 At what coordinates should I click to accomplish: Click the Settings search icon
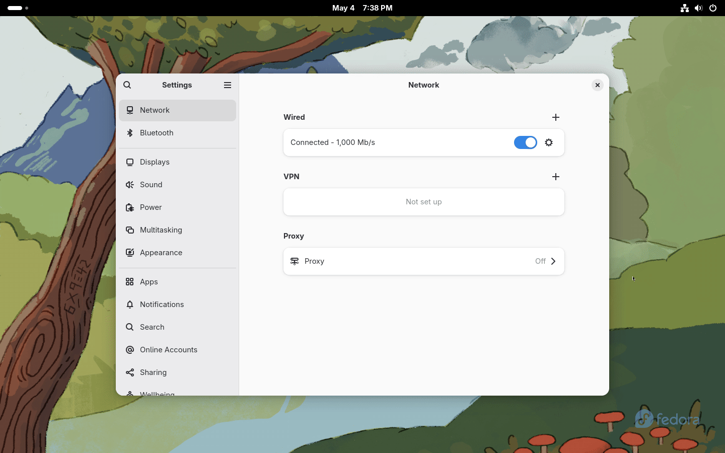click(x=127, y=85)
